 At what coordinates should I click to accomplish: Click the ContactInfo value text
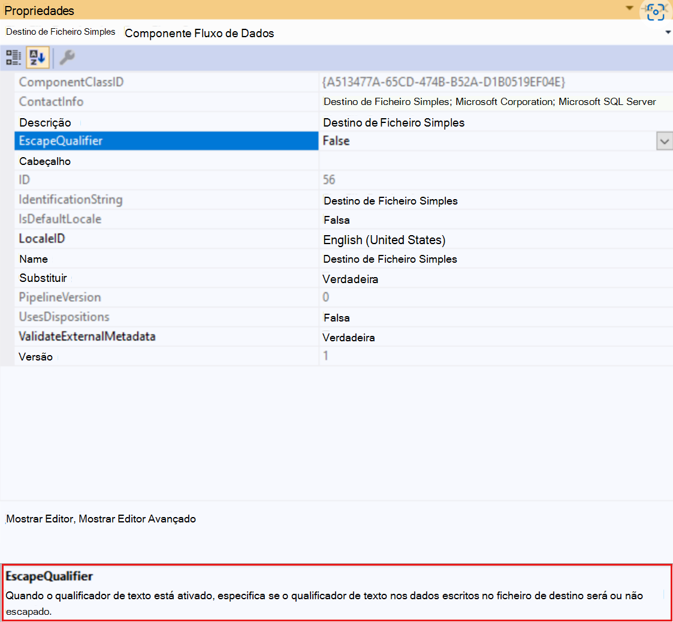coord(490,102)
